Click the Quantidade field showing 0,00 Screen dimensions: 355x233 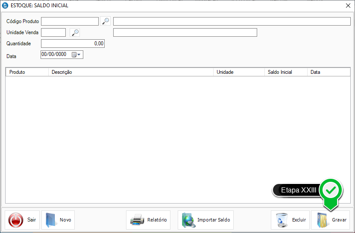(73, 44)
